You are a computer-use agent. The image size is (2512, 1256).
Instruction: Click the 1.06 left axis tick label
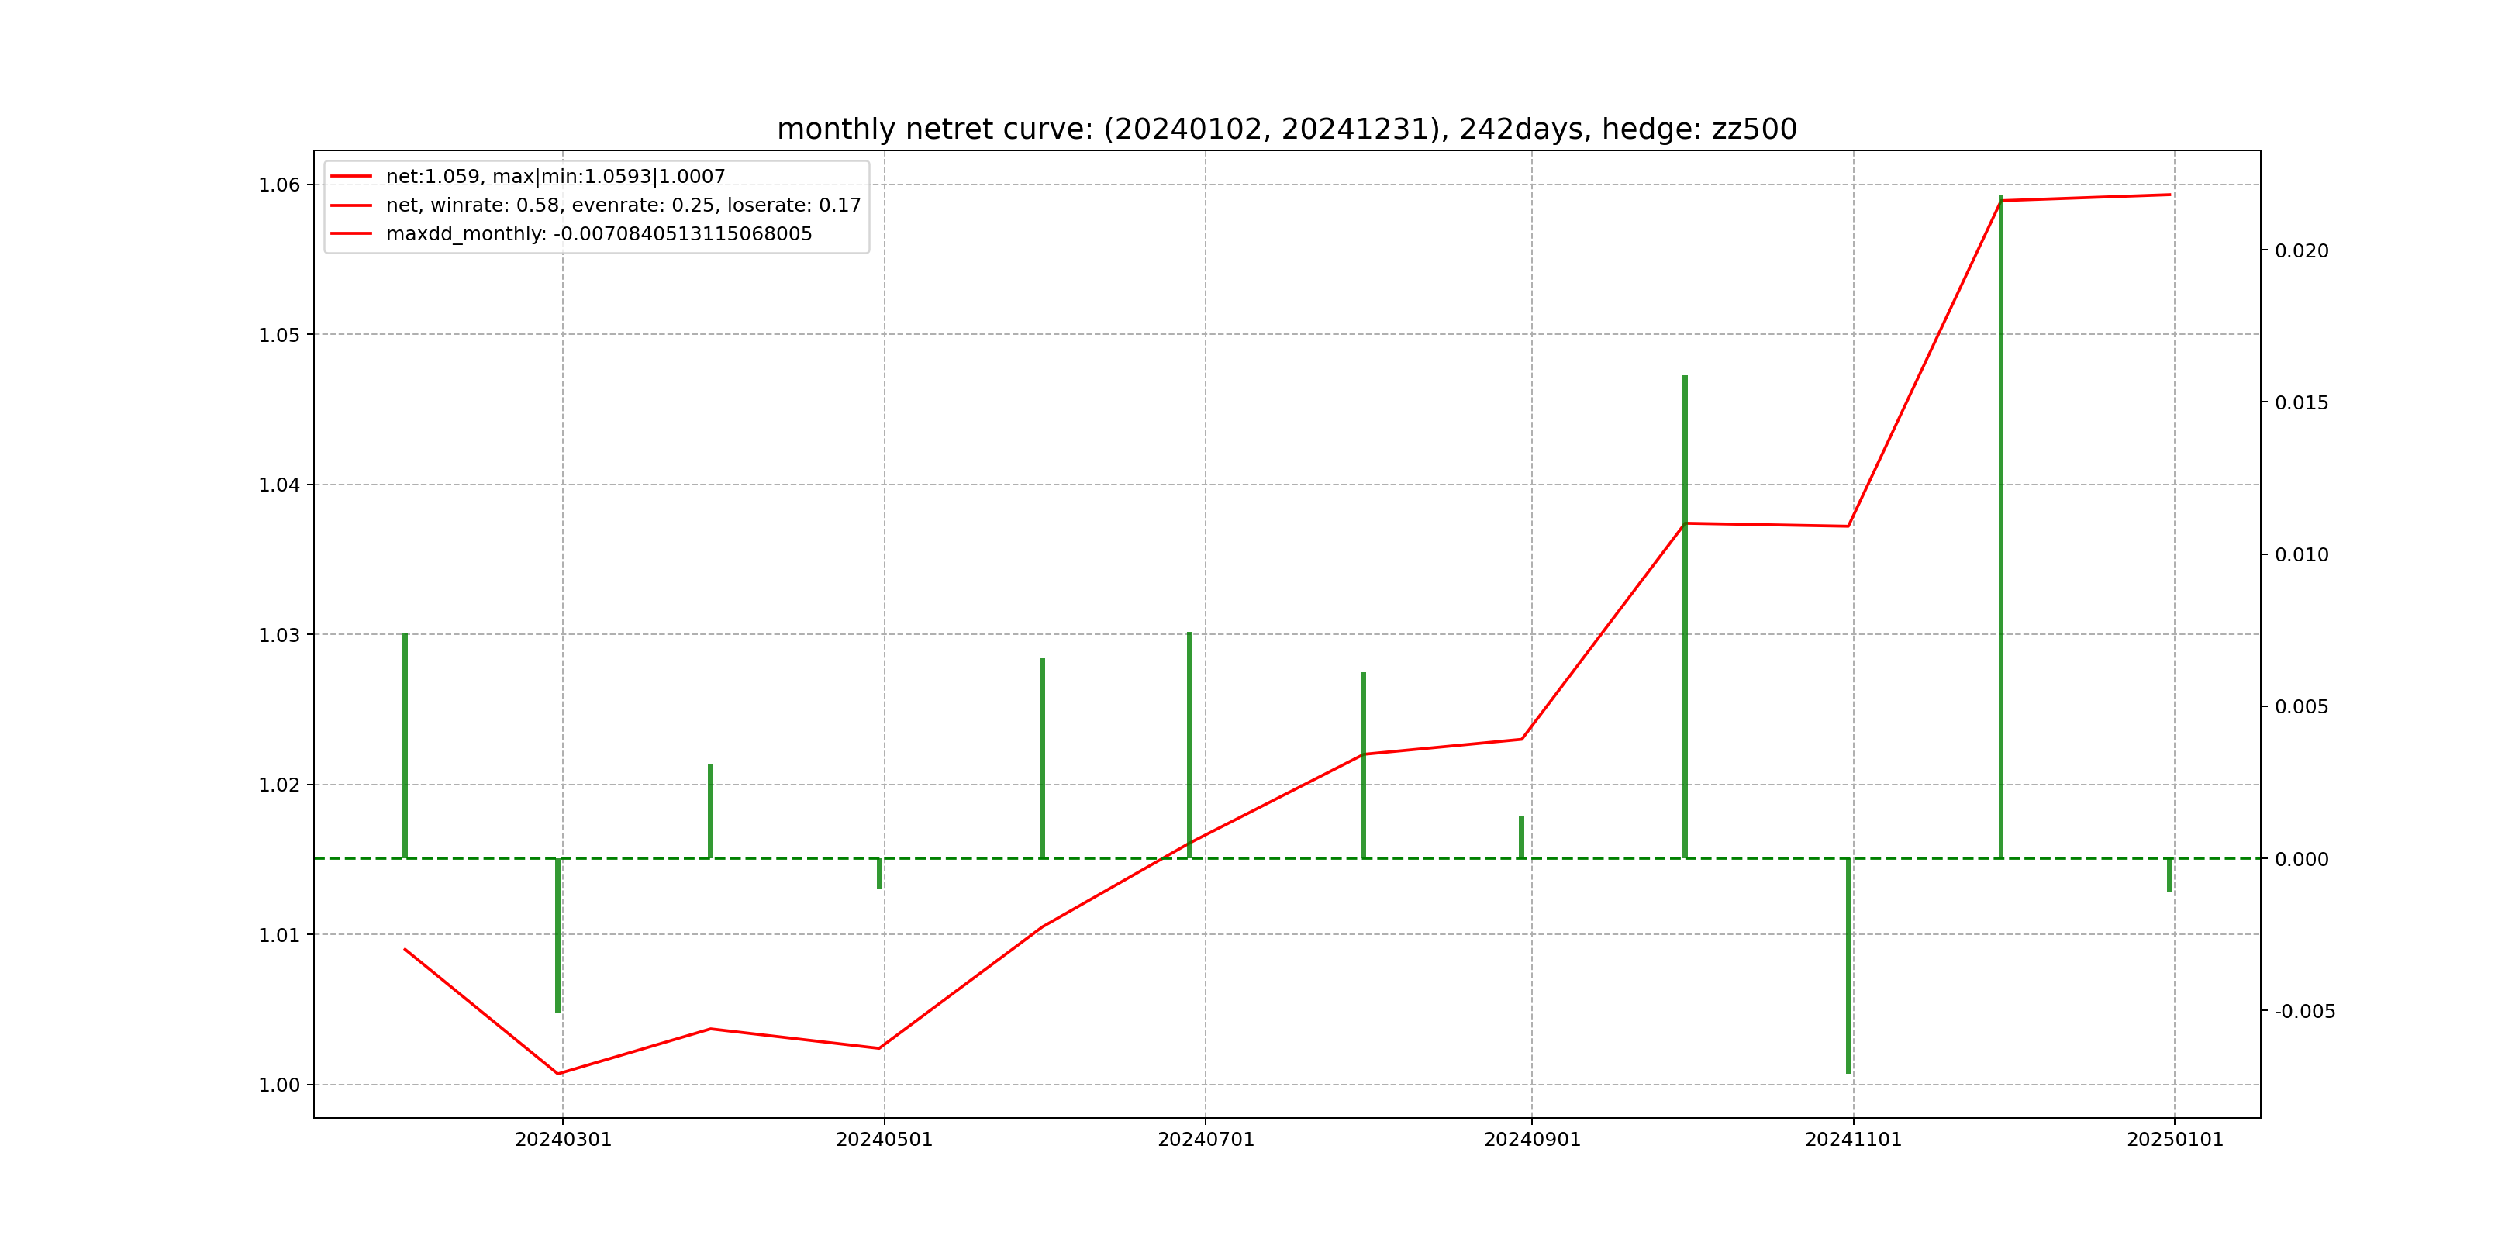[x=279, y=185]
